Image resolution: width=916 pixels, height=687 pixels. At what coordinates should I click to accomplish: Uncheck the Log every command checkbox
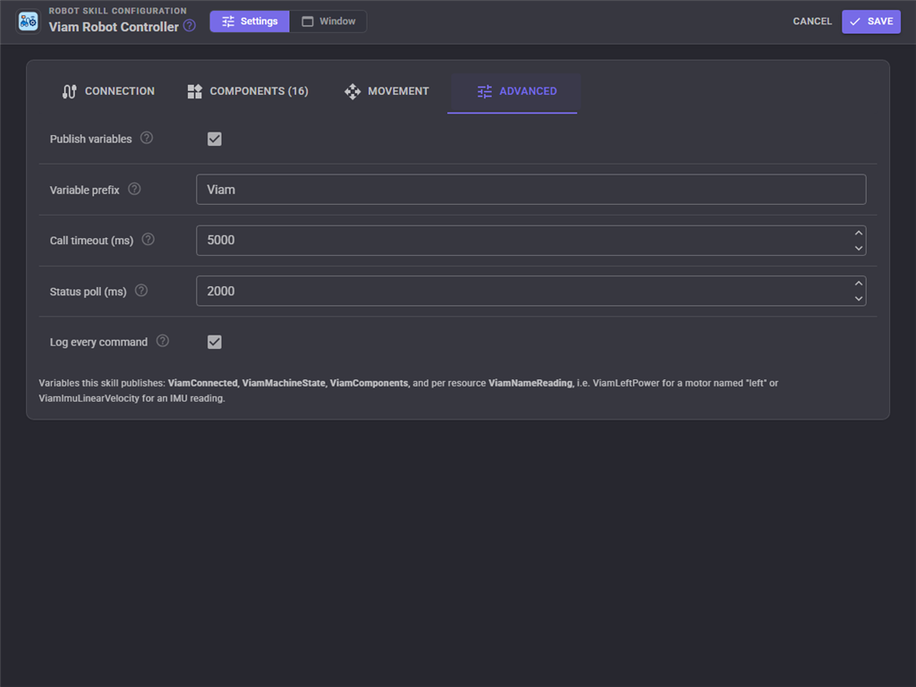tap(215, 342)
